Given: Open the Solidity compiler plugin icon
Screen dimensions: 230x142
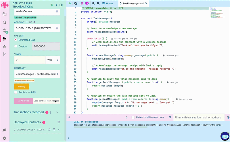Looking at the screenshot, I should (5, 30).
